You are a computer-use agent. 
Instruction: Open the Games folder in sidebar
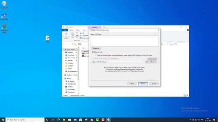pyautogui.click(x=70, y=68)
